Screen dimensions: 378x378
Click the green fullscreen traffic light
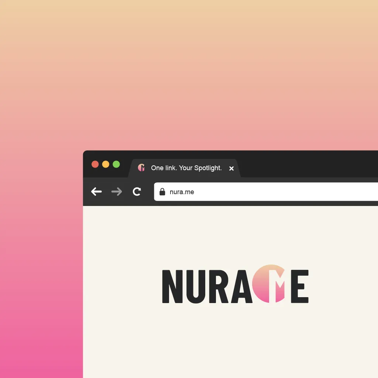tap(117, 164)
